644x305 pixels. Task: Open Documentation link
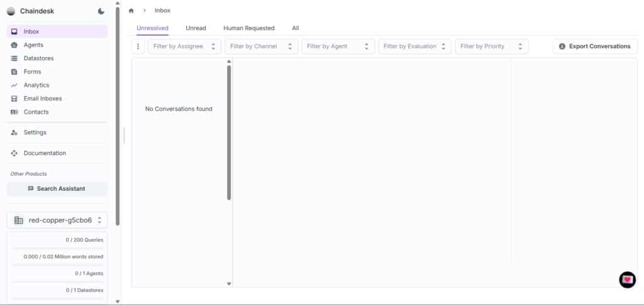click(57, 153)
